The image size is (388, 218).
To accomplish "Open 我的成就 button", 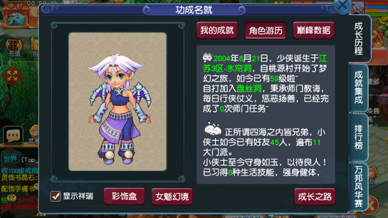I will coord(217,30).
